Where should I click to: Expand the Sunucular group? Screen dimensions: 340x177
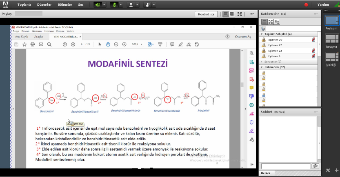pos(261,62)
